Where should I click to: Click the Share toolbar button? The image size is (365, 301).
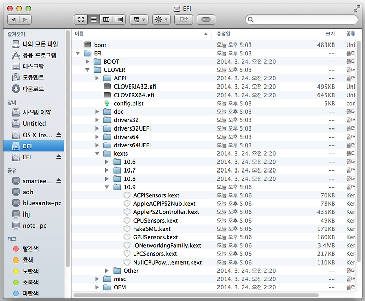[184, 20]
